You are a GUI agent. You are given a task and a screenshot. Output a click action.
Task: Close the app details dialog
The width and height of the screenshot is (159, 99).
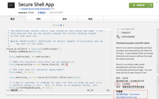[157, 2]
